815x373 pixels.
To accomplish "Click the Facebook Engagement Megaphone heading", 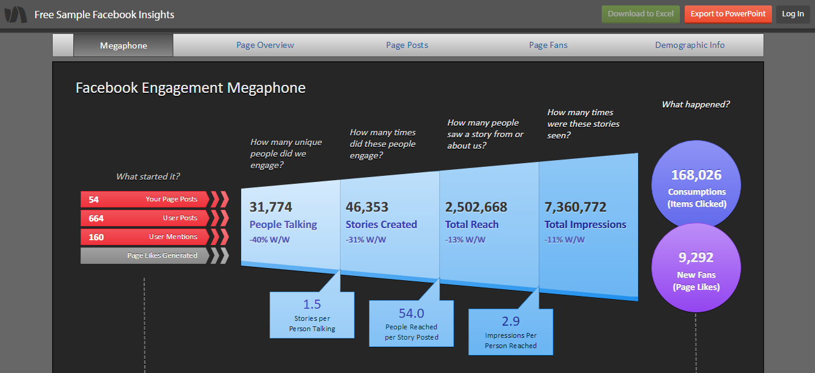I will [x=190, y=88].
